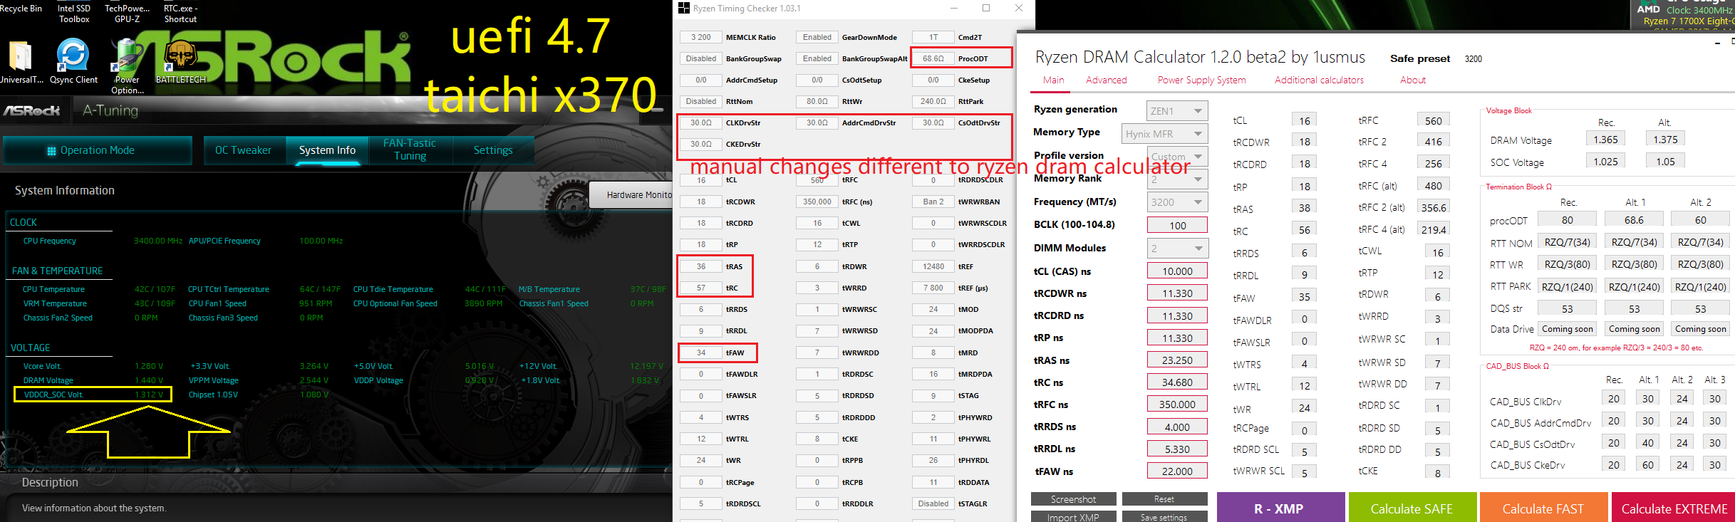Image resolution: width=1735 pixels, height=522 pixels.
Task: Click the purple R - XMP button
Action: click(1281, 508)
